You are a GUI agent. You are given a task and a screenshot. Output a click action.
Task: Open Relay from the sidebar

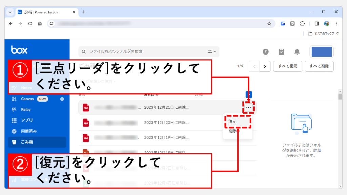26,109
